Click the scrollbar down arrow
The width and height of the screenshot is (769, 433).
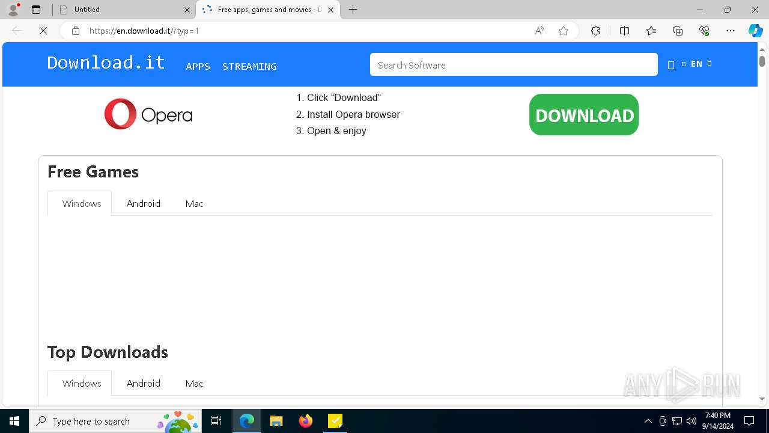point(762,399)
